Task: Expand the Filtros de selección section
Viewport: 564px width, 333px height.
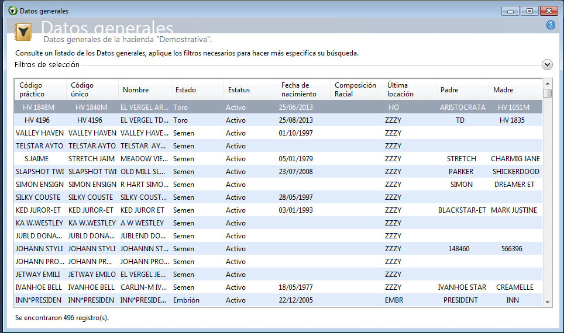Action: tap(547, 65)
